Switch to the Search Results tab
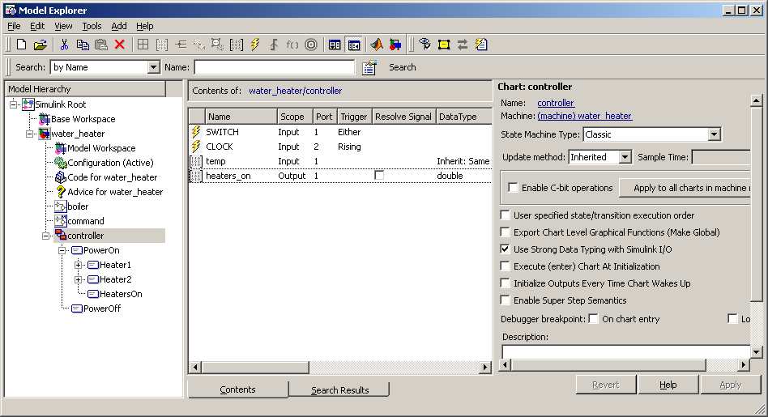The image size is (768, 417). click(339, 389)
